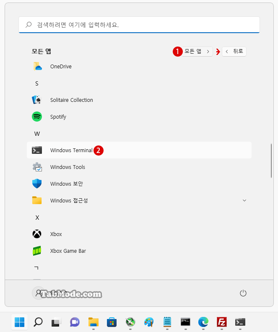Click the 뒤로 back button
278x332 pixels.
234,52
